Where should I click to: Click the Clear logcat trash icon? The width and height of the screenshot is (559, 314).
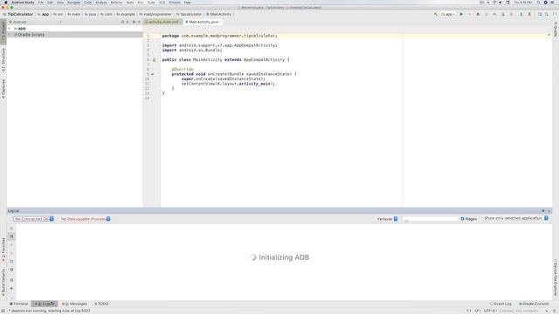[x=11, y=229]
